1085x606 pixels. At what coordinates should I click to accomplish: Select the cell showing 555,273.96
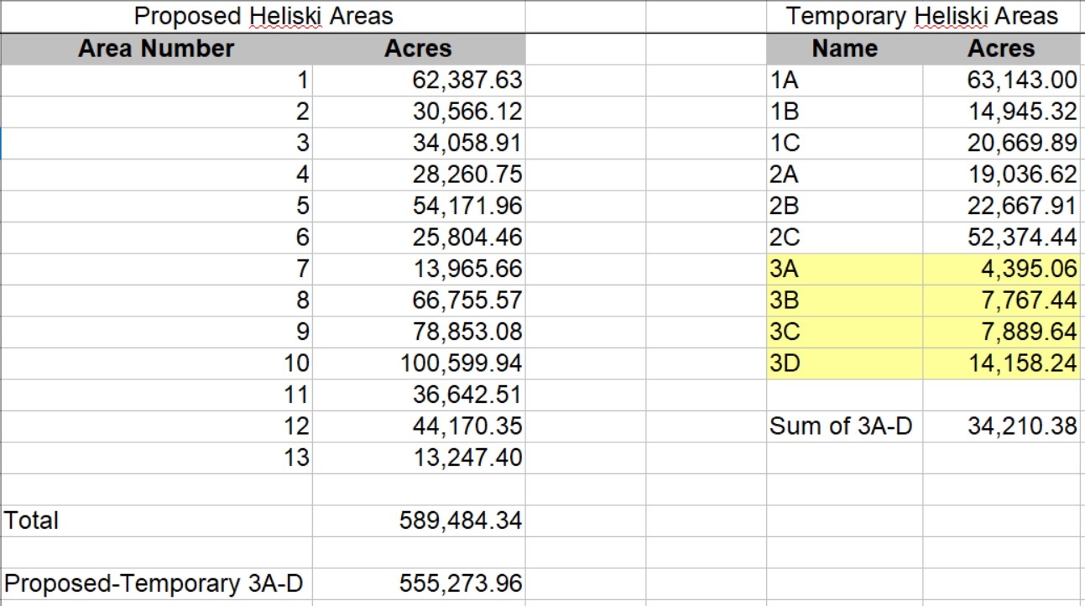point(419,583)
